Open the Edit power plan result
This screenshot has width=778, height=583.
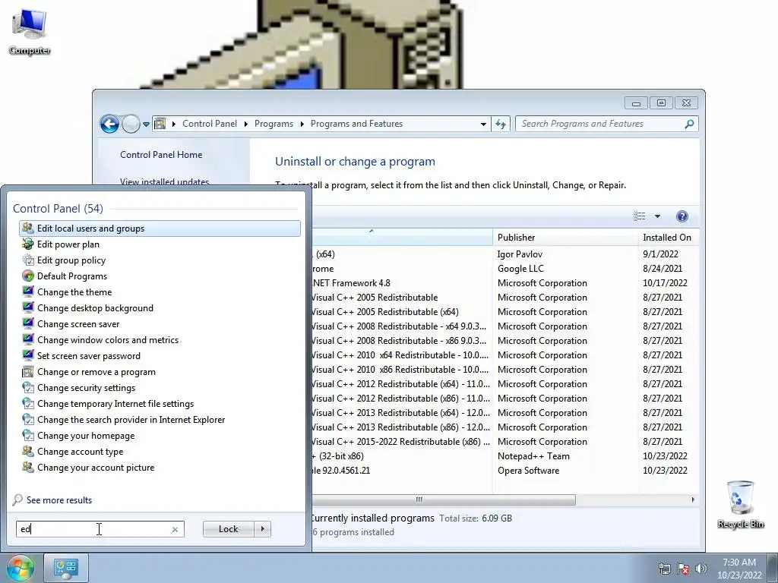(160, 244)
